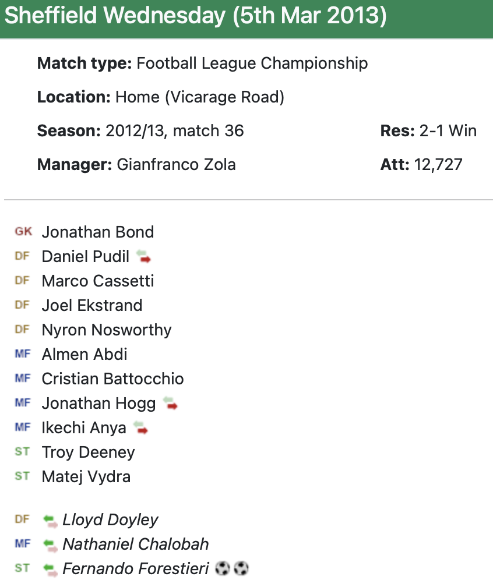493x587 pixels.
Task: Open Gianfranco Zola manager page
Action: [x=176, y=165]
